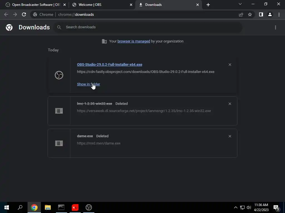Open OBS-Studio-29.0.2-Full-Installer-x64.exe file link
Screen dimensions: 285x213
(x=110, y=64)
